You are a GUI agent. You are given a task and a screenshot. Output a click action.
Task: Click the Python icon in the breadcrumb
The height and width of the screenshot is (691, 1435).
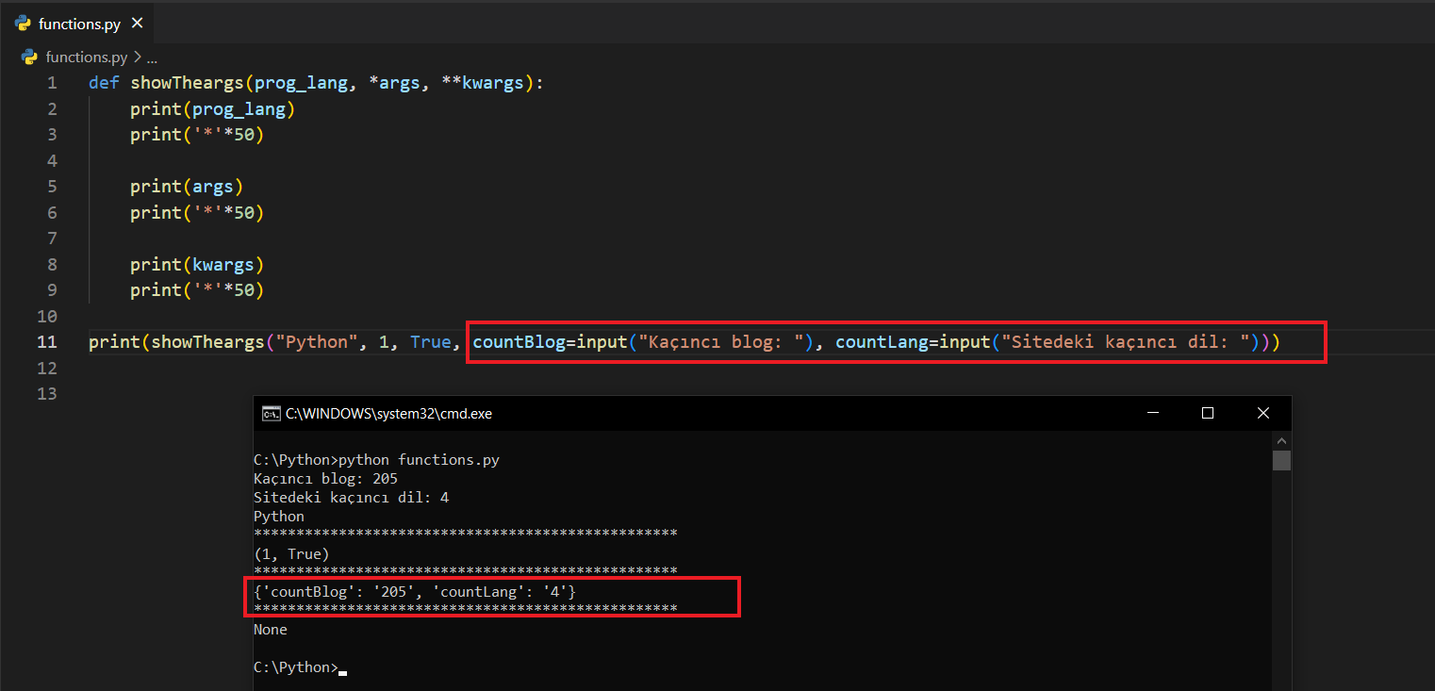[30, 58]
